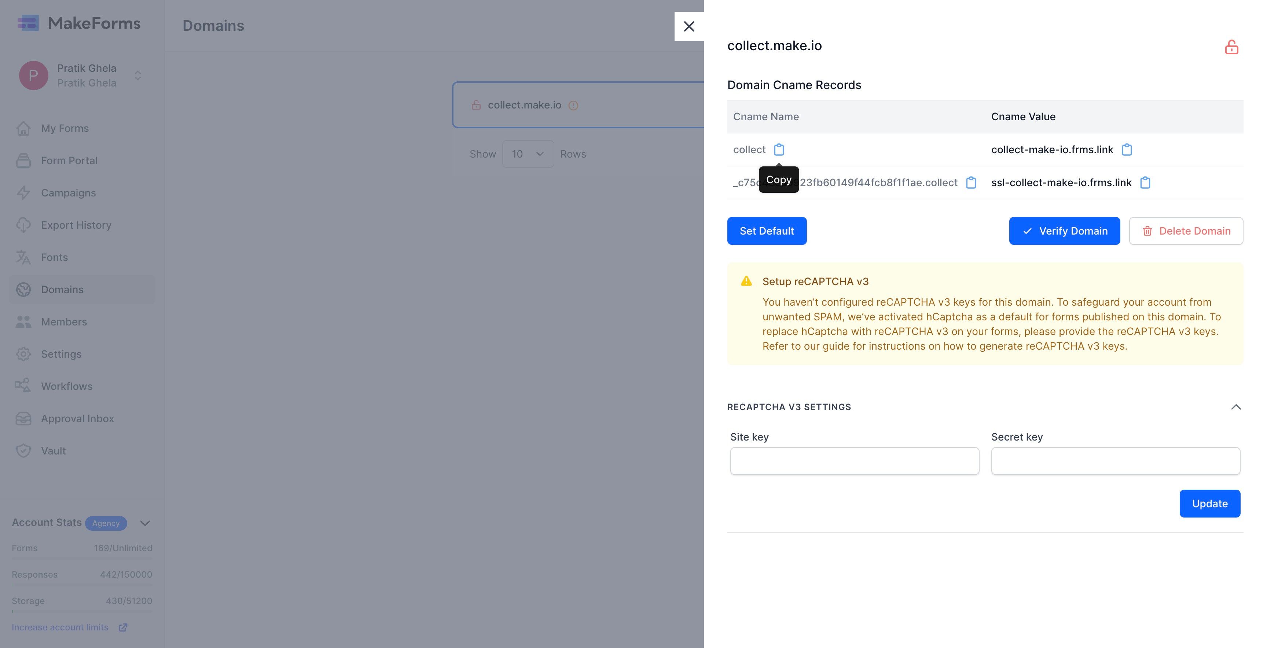
Task: Open Settings in the sidebar
Action: (x=82, y=354)
